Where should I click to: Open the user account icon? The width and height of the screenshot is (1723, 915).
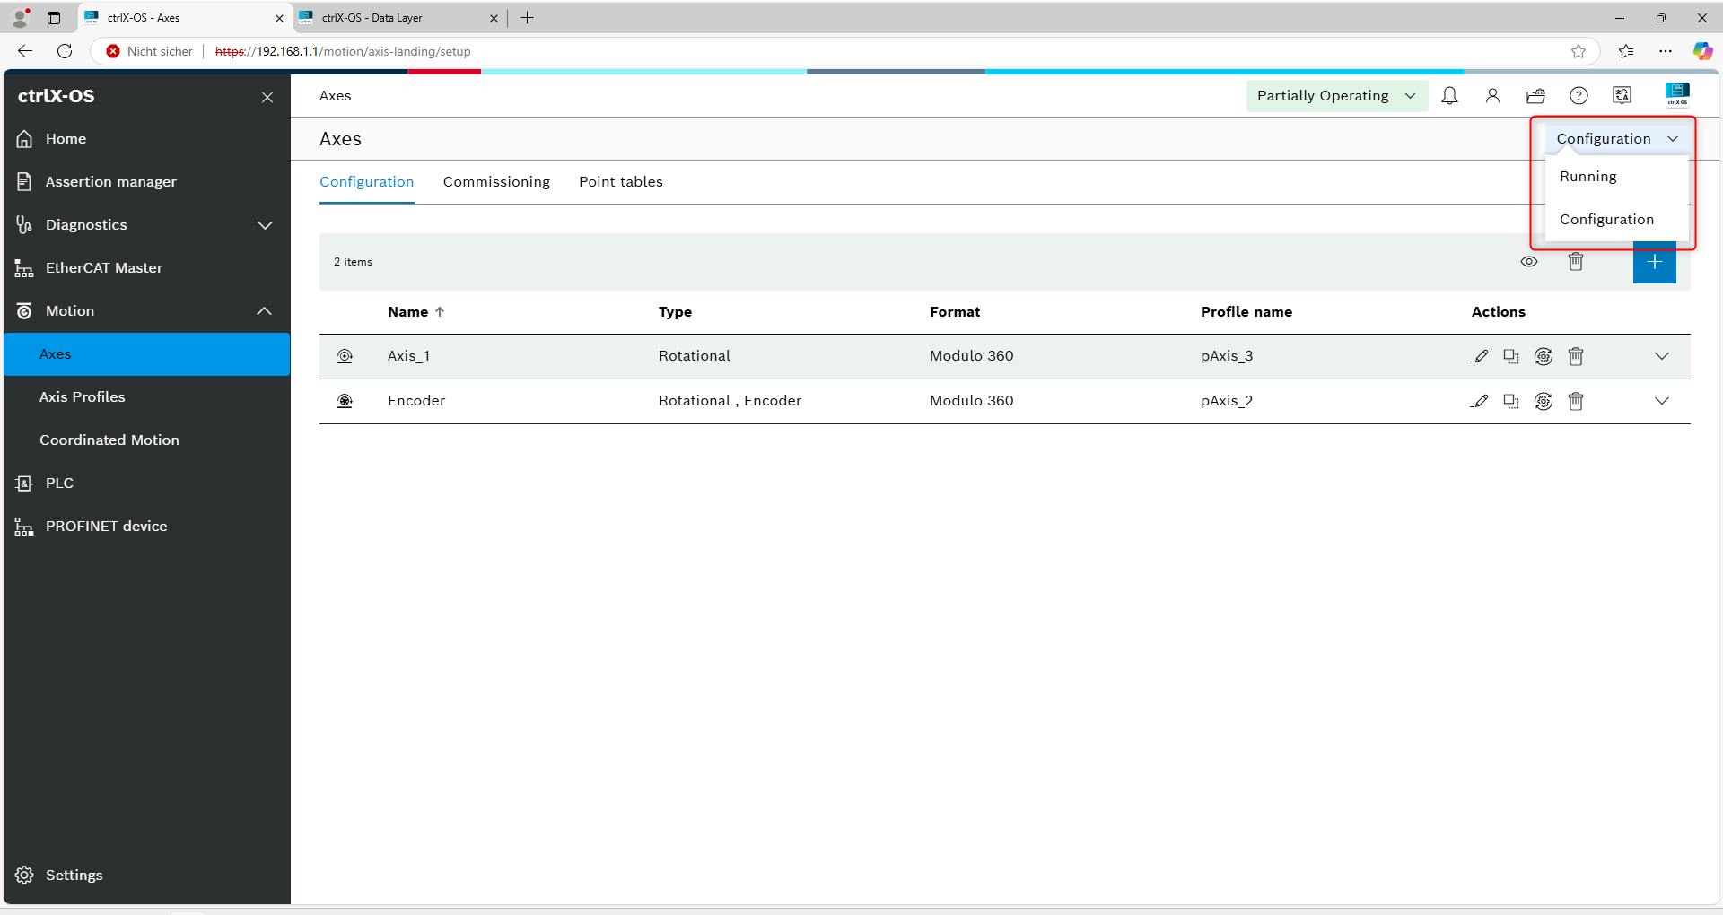coord(1492,96)
